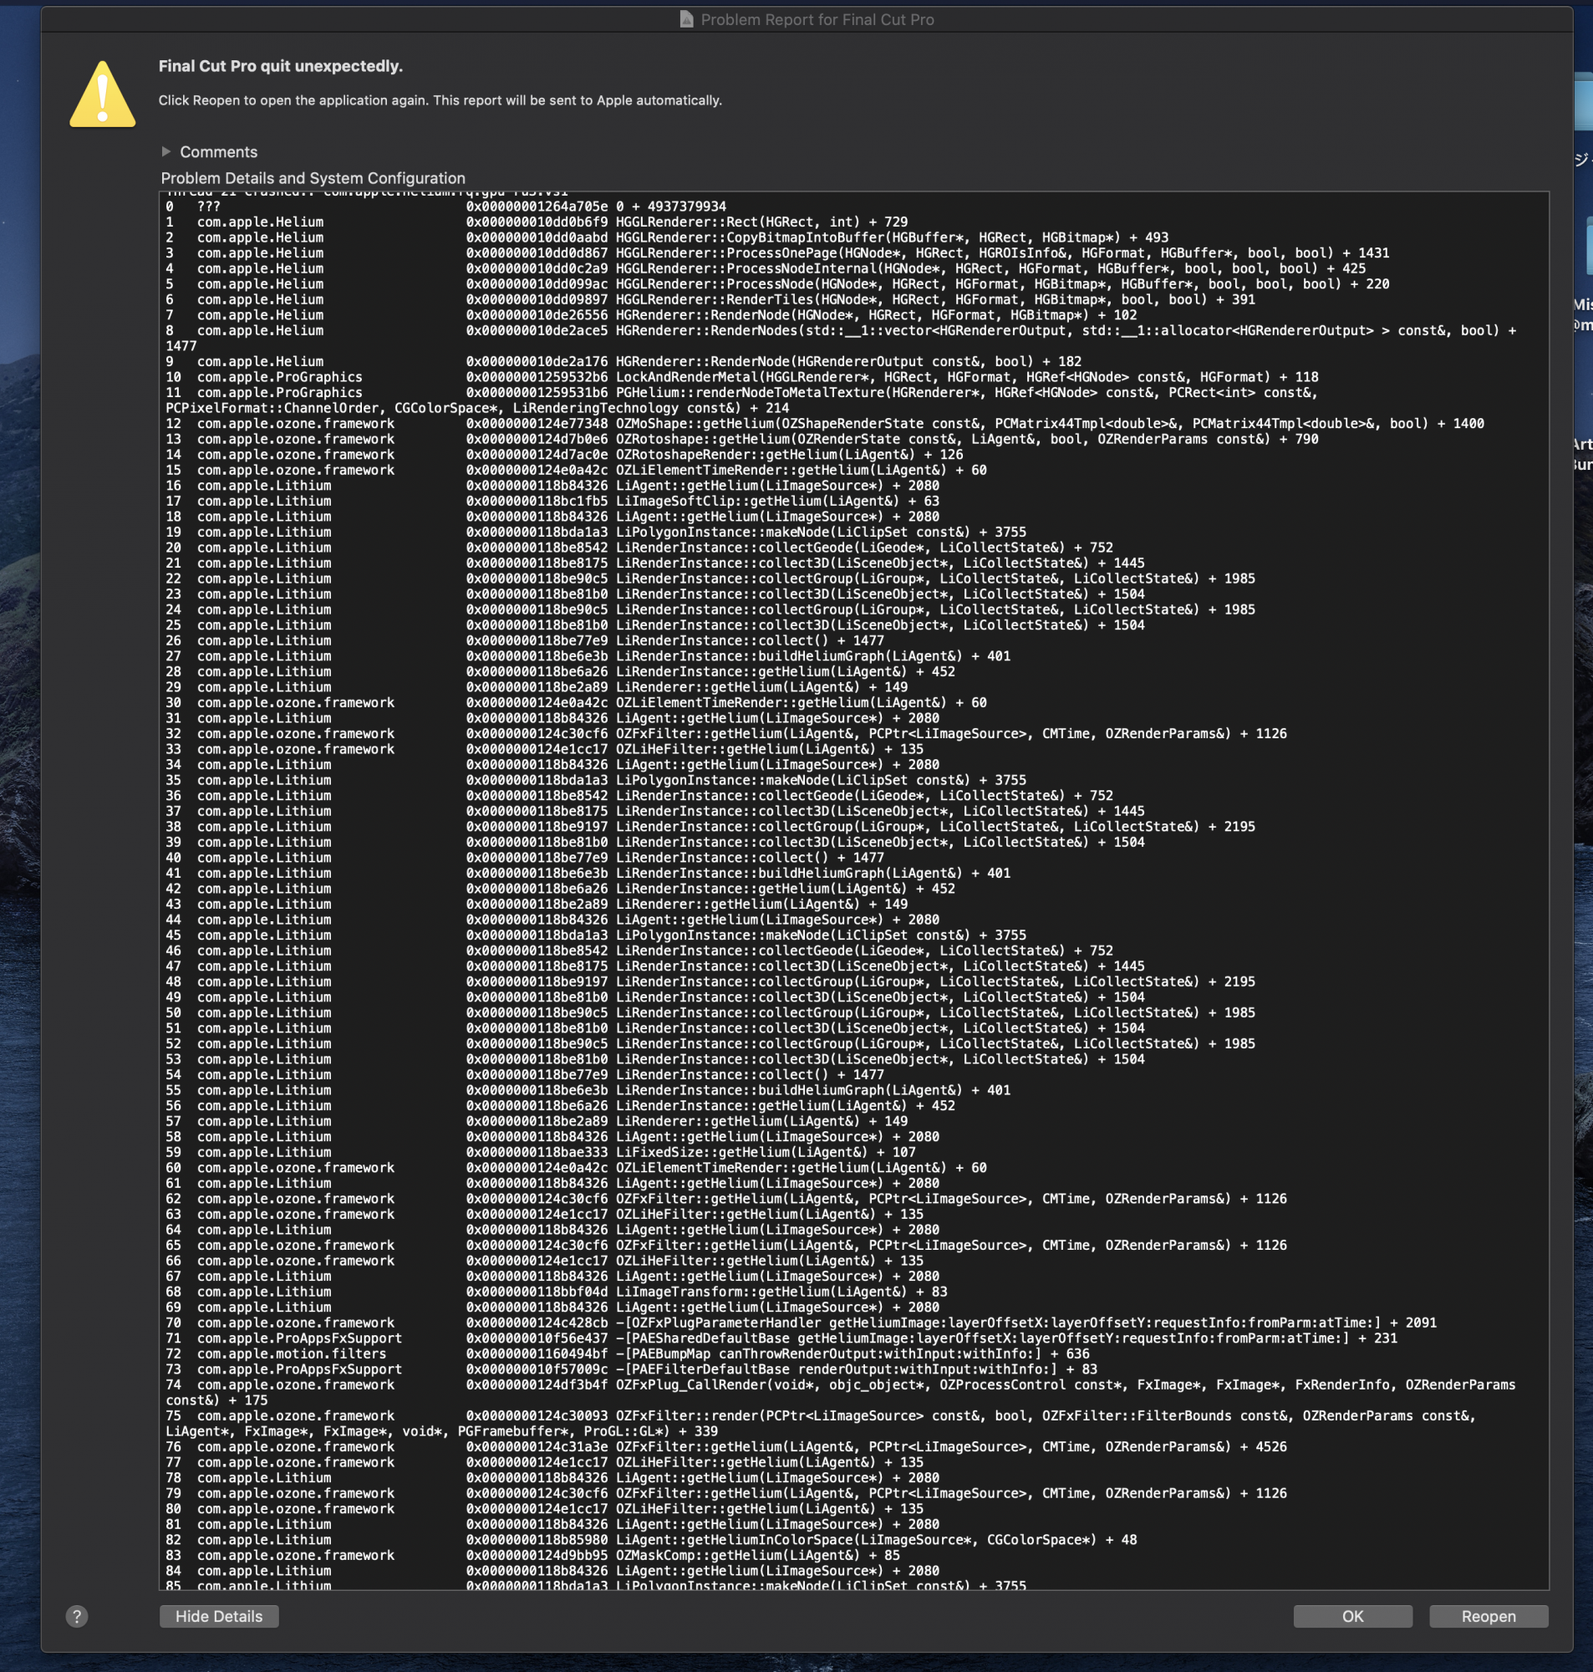Select frame 73 PAEFilterDefaultBase line
The width and height of the screenshot is (1593, 1672).
coord(631,1369)
